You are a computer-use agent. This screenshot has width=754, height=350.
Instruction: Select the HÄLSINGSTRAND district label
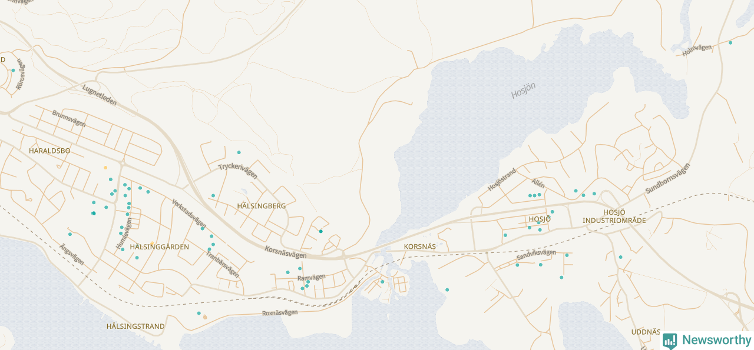[135, 326]
